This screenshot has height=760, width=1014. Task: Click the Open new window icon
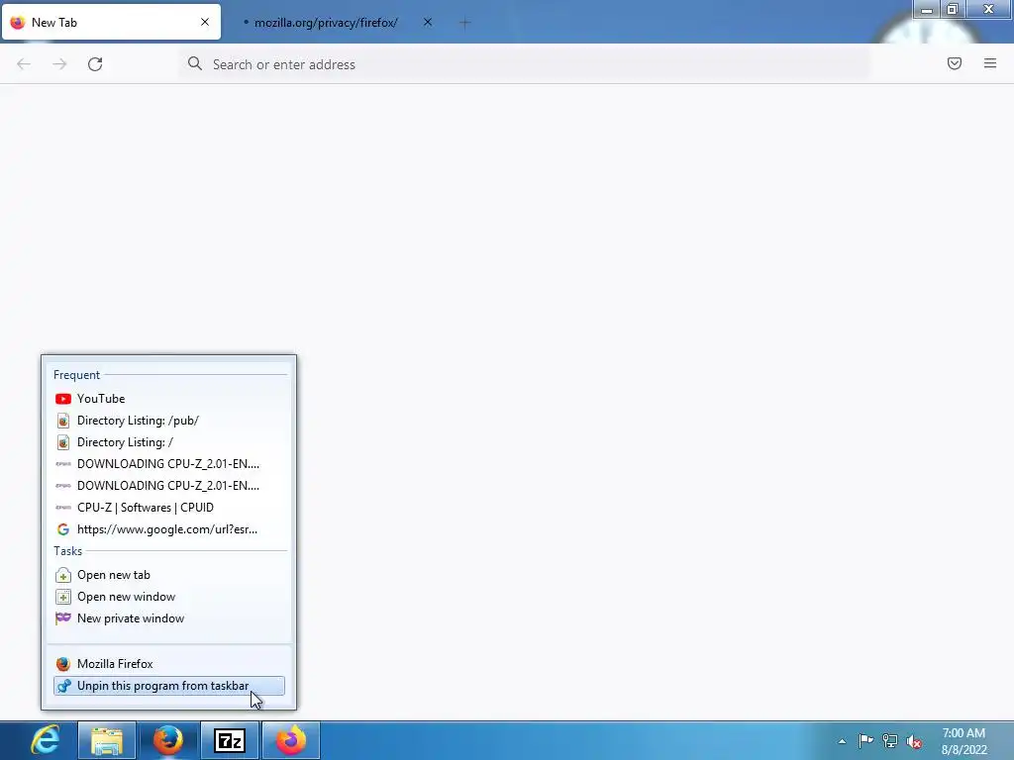pyautogui.click(x=62, y=597)
